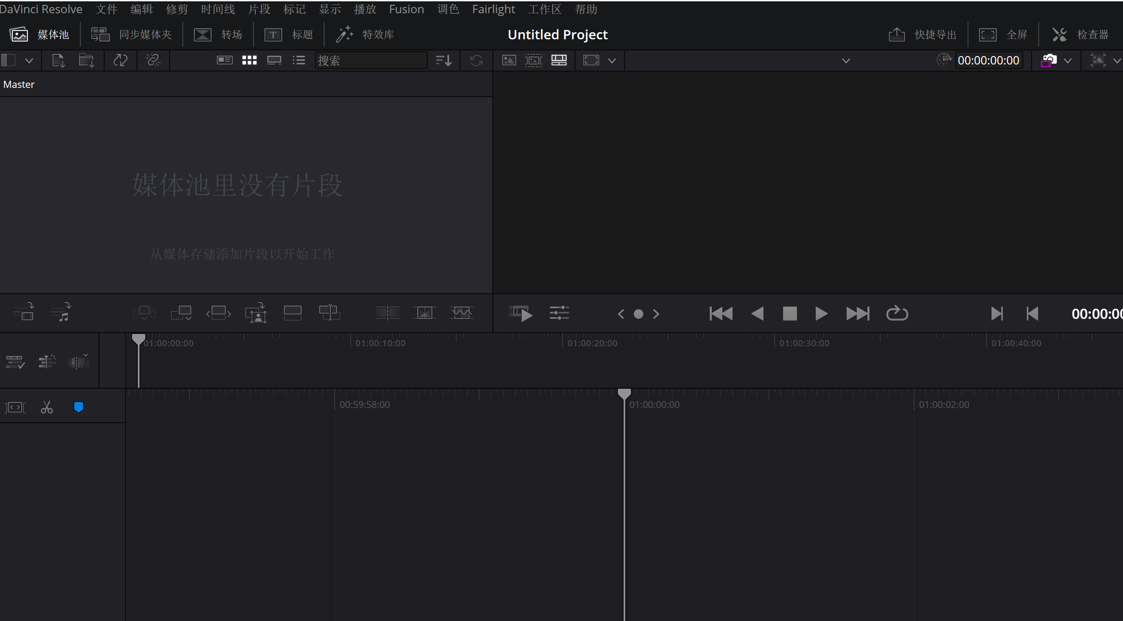Click the 搜索 search field

pos(371,61)
